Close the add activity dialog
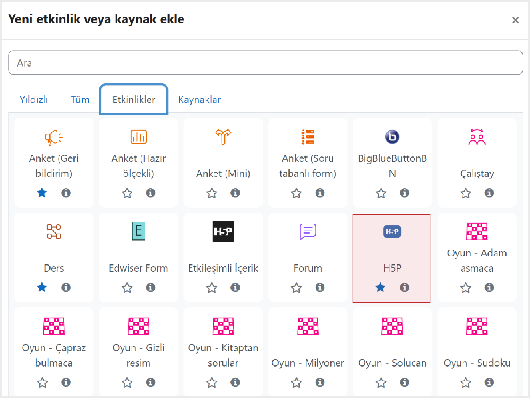The image size is (530, 398). (x=515, y=20)
